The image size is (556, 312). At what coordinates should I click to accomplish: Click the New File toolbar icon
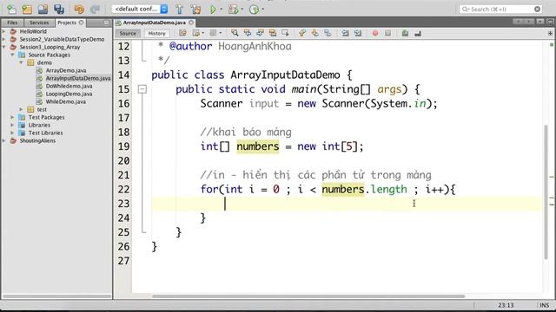click(x=11, y=10)
